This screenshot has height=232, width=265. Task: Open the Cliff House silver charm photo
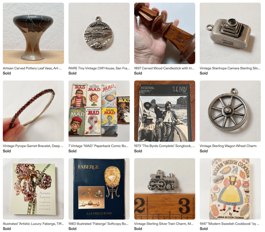coord(99,33)
